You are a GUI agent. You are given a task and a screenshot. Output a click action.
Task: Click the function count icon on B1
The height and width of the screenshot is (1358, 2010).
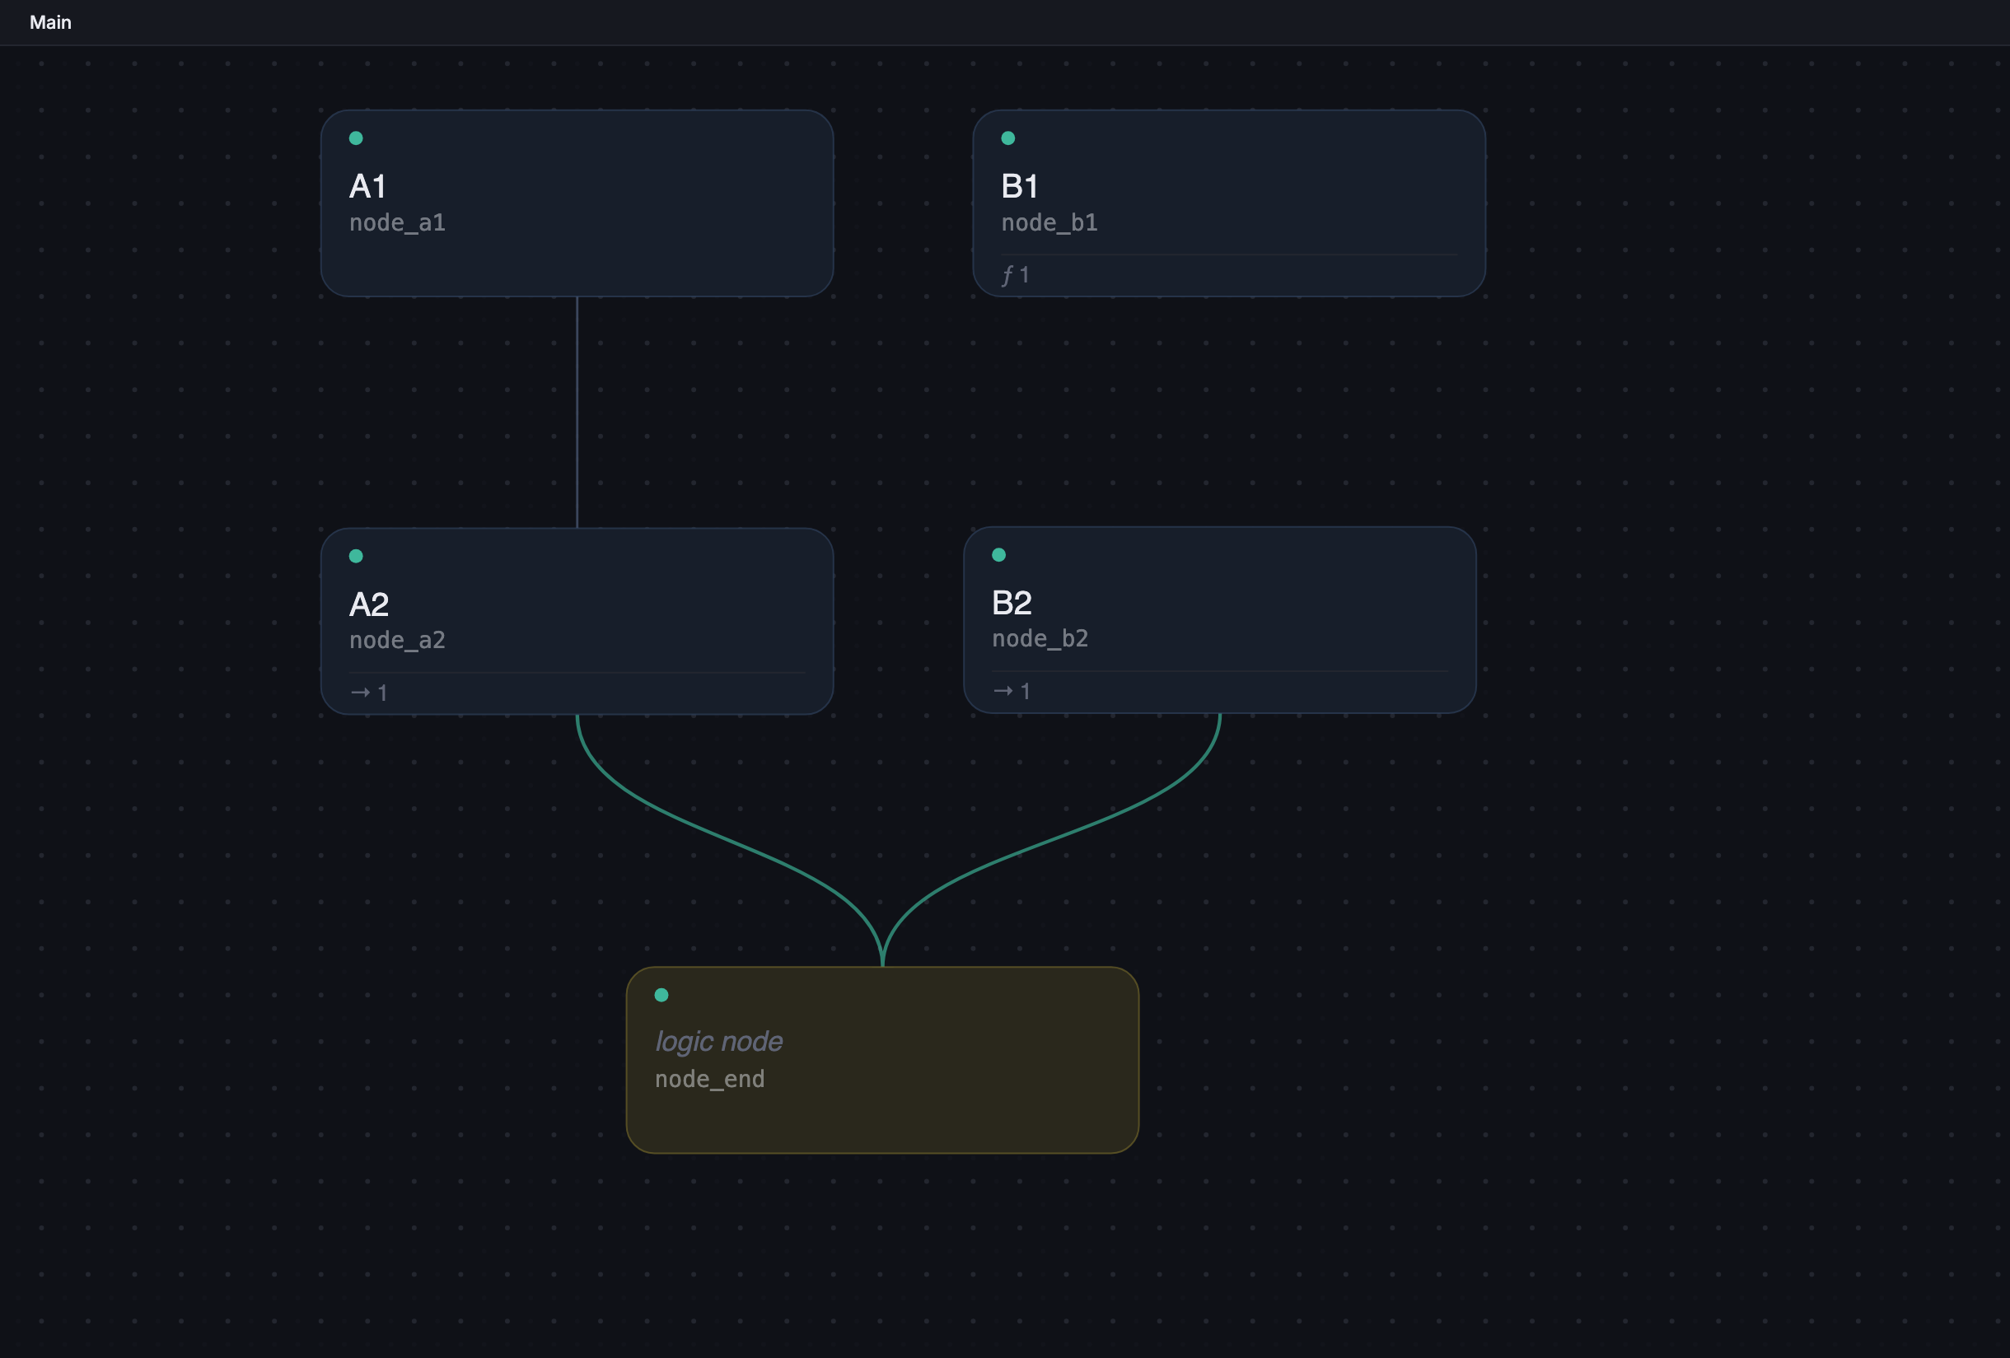click(1016, 275)
